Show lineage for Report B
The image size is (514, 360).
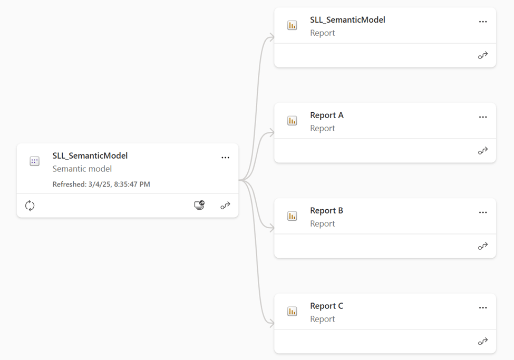pyautogui.click(x=482, y=246)
